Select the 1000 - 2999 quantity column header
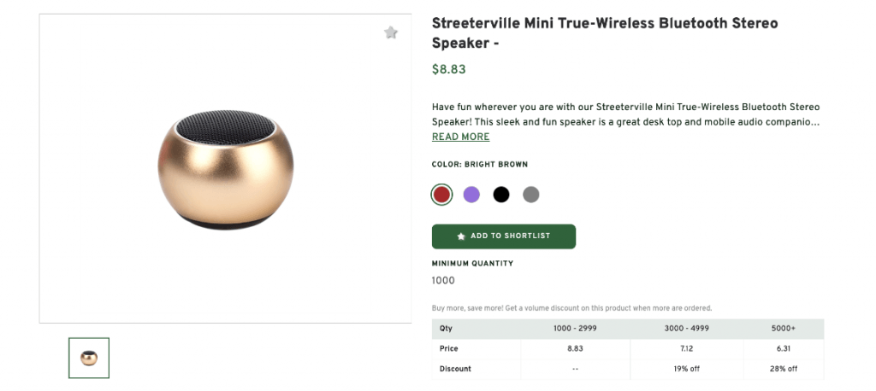 point(575,329)
